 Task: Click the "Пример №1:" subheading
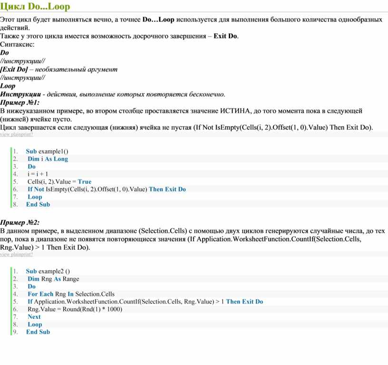[20, 102]
